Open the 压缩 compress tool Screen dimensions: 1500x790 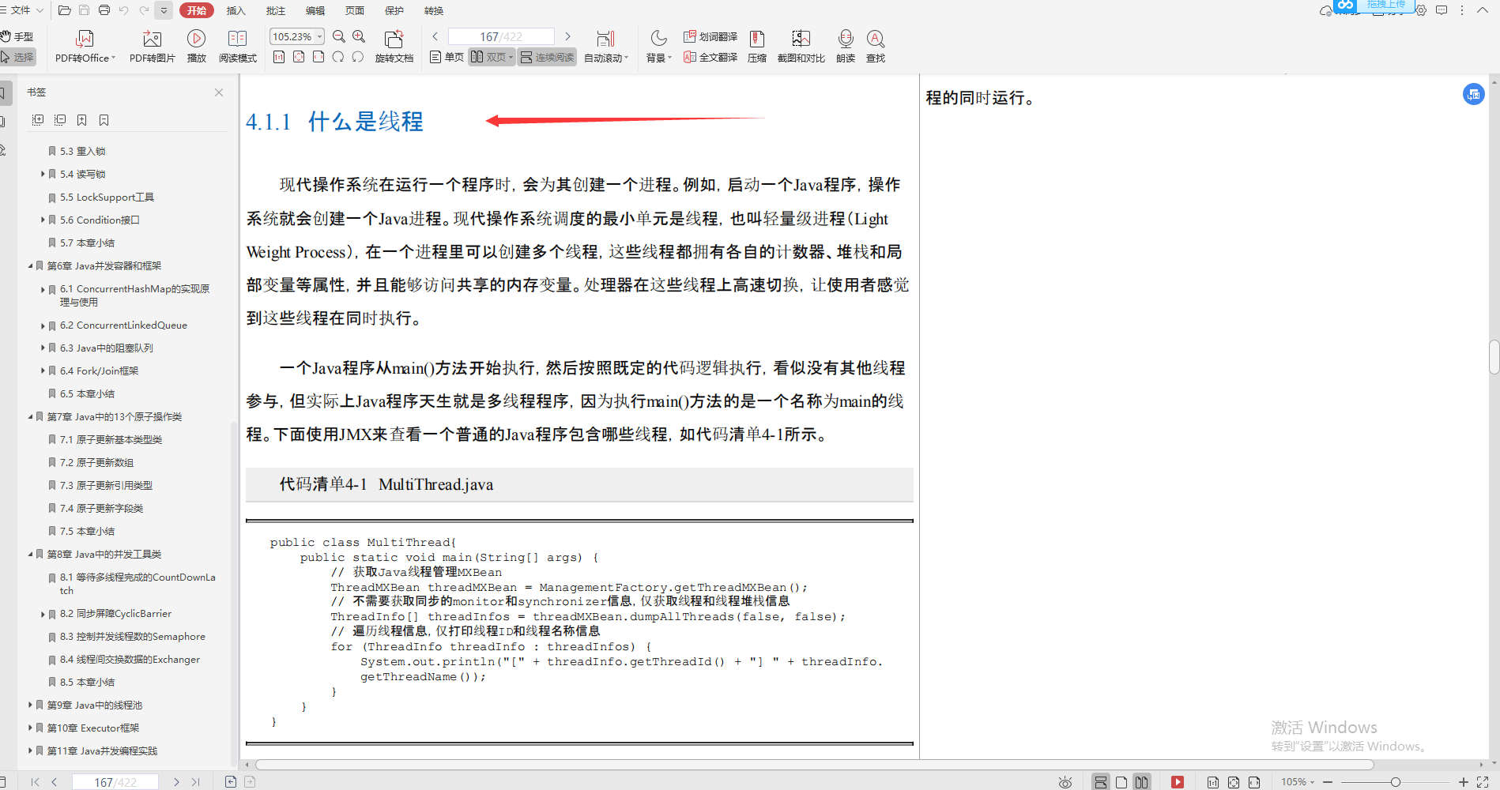[x=756, y=45]
